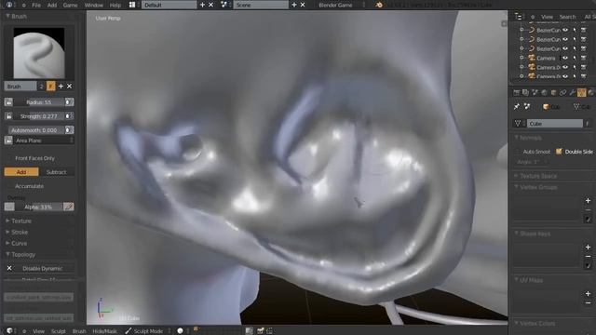This screenshot has width=596, height=335.
Task: Open the active Object Data properties tab
Action: tap(581, 92)
